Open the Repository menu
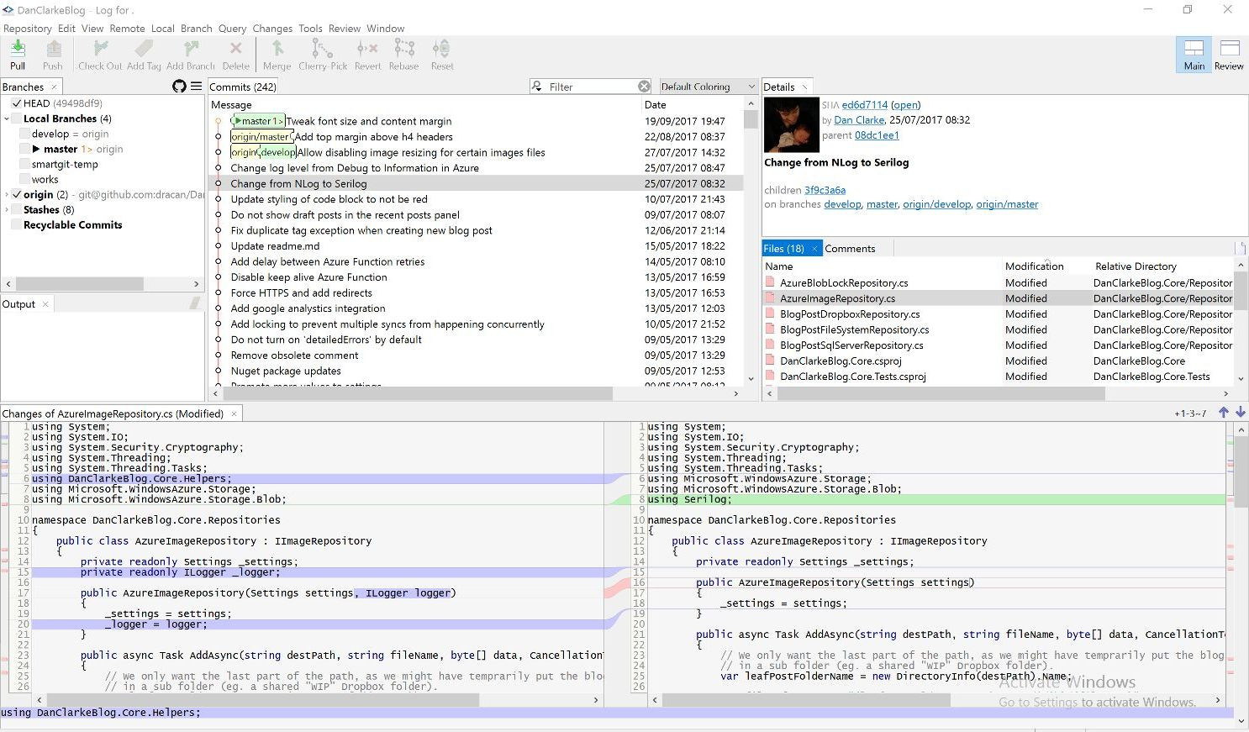 (x=27, y=28)
